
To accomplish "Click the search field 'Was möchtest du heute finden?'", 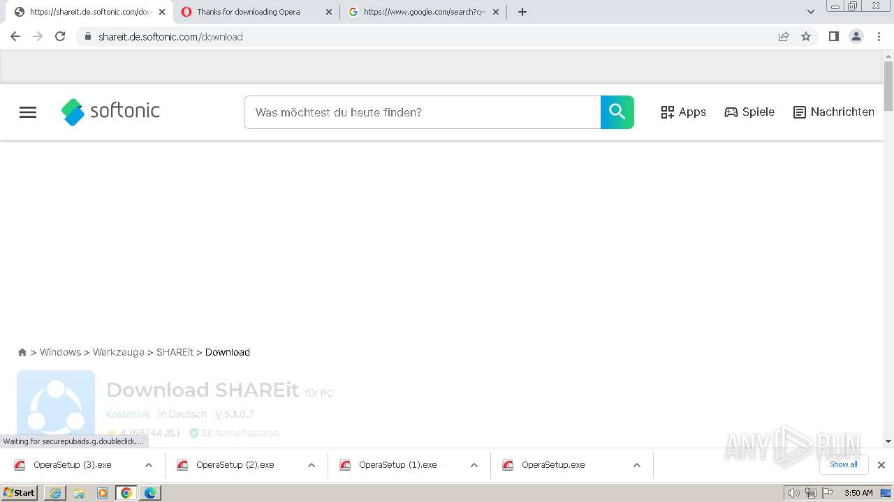I will coord(422,112).
